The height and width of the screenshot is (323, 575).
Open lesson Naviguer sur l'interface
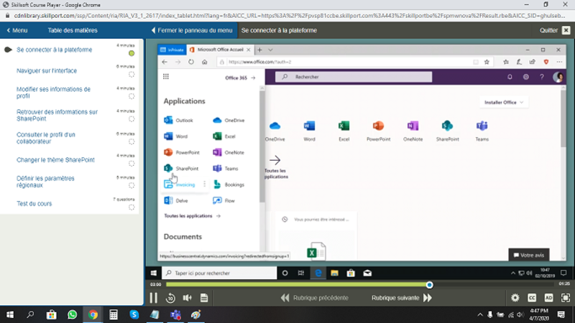tap(47, 70)
